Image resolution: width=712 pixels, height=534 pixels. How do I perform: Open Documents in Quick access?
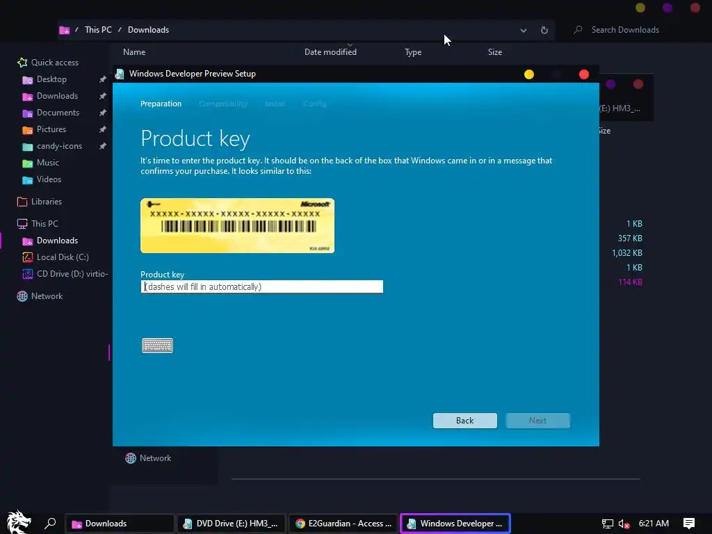coord(58,113)
